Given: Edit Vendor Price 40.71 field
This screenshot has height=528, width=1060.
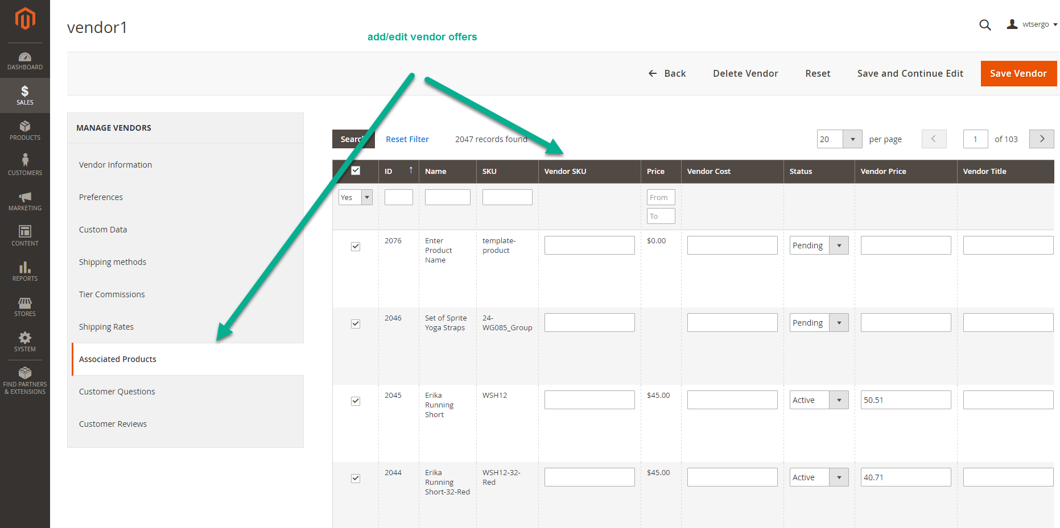Looking at the screenshot, I should pyautogui.click(x=906, y=477).
